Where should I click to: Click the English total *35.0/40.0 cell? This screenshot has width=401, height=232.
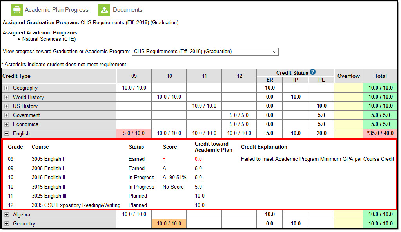(x=379, y=133)
